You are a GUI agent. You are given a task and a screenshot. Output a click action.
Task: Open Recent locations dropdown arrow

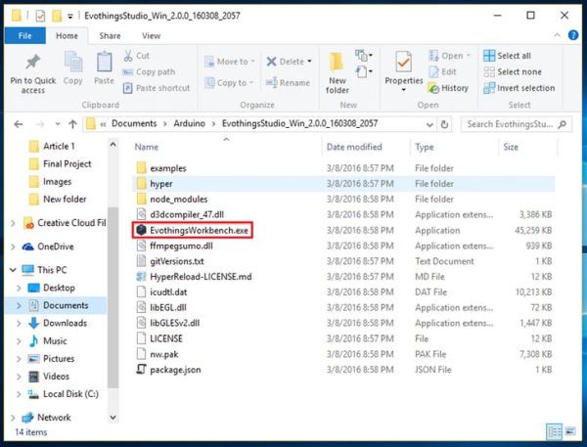click(58, 124)
